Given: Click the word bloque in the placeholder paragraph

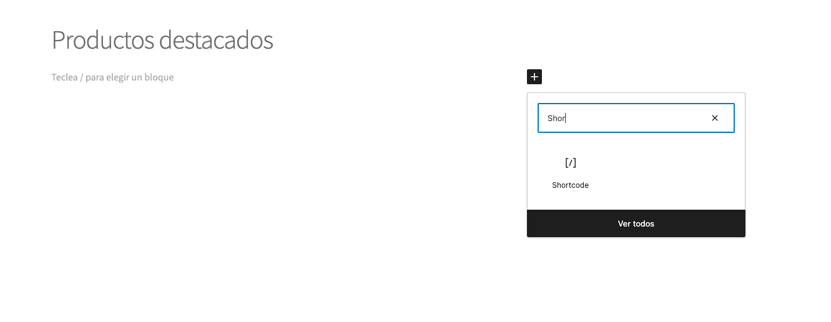Looking at the screenshot, I should click(159, 77).
